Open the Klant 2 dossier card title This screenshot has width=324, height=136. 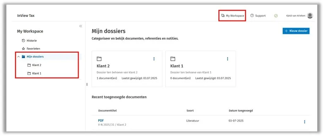point(103,66)
